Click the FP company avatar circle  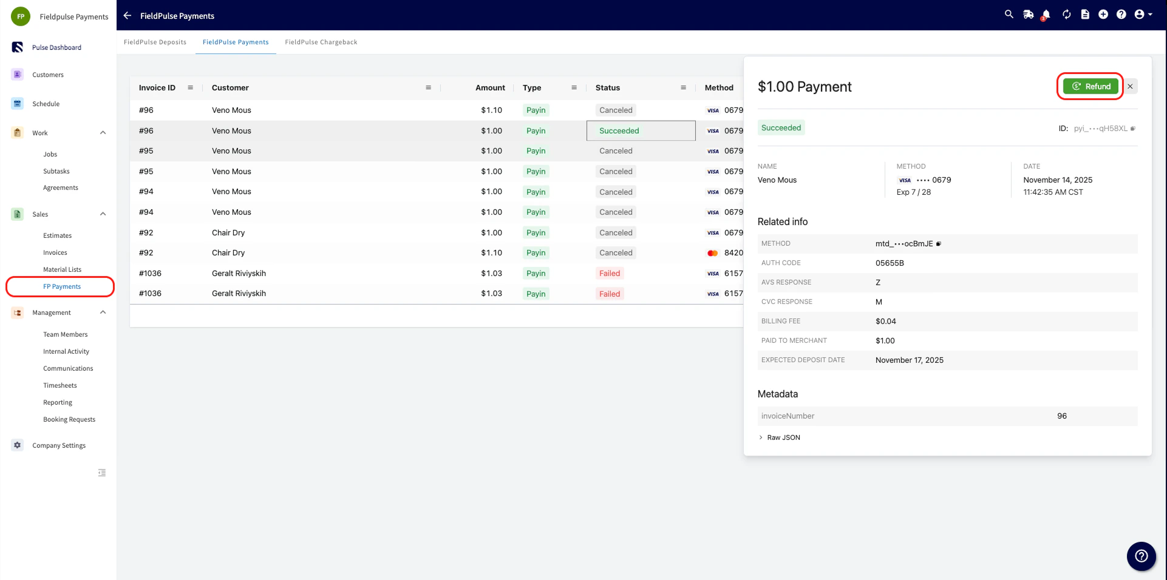21,16
